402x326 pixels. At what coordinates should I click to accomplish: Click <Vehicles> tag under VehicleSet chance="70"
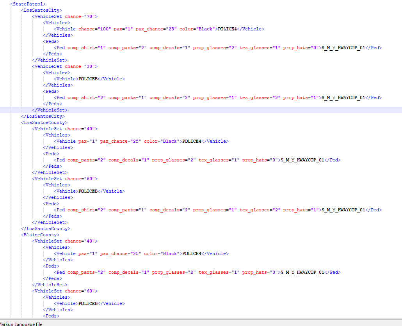point(57,23)
